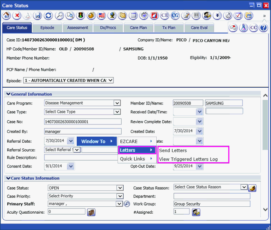Click the Home icon in the toolbar
Screen dimensions: 271x230
(7, 15)
